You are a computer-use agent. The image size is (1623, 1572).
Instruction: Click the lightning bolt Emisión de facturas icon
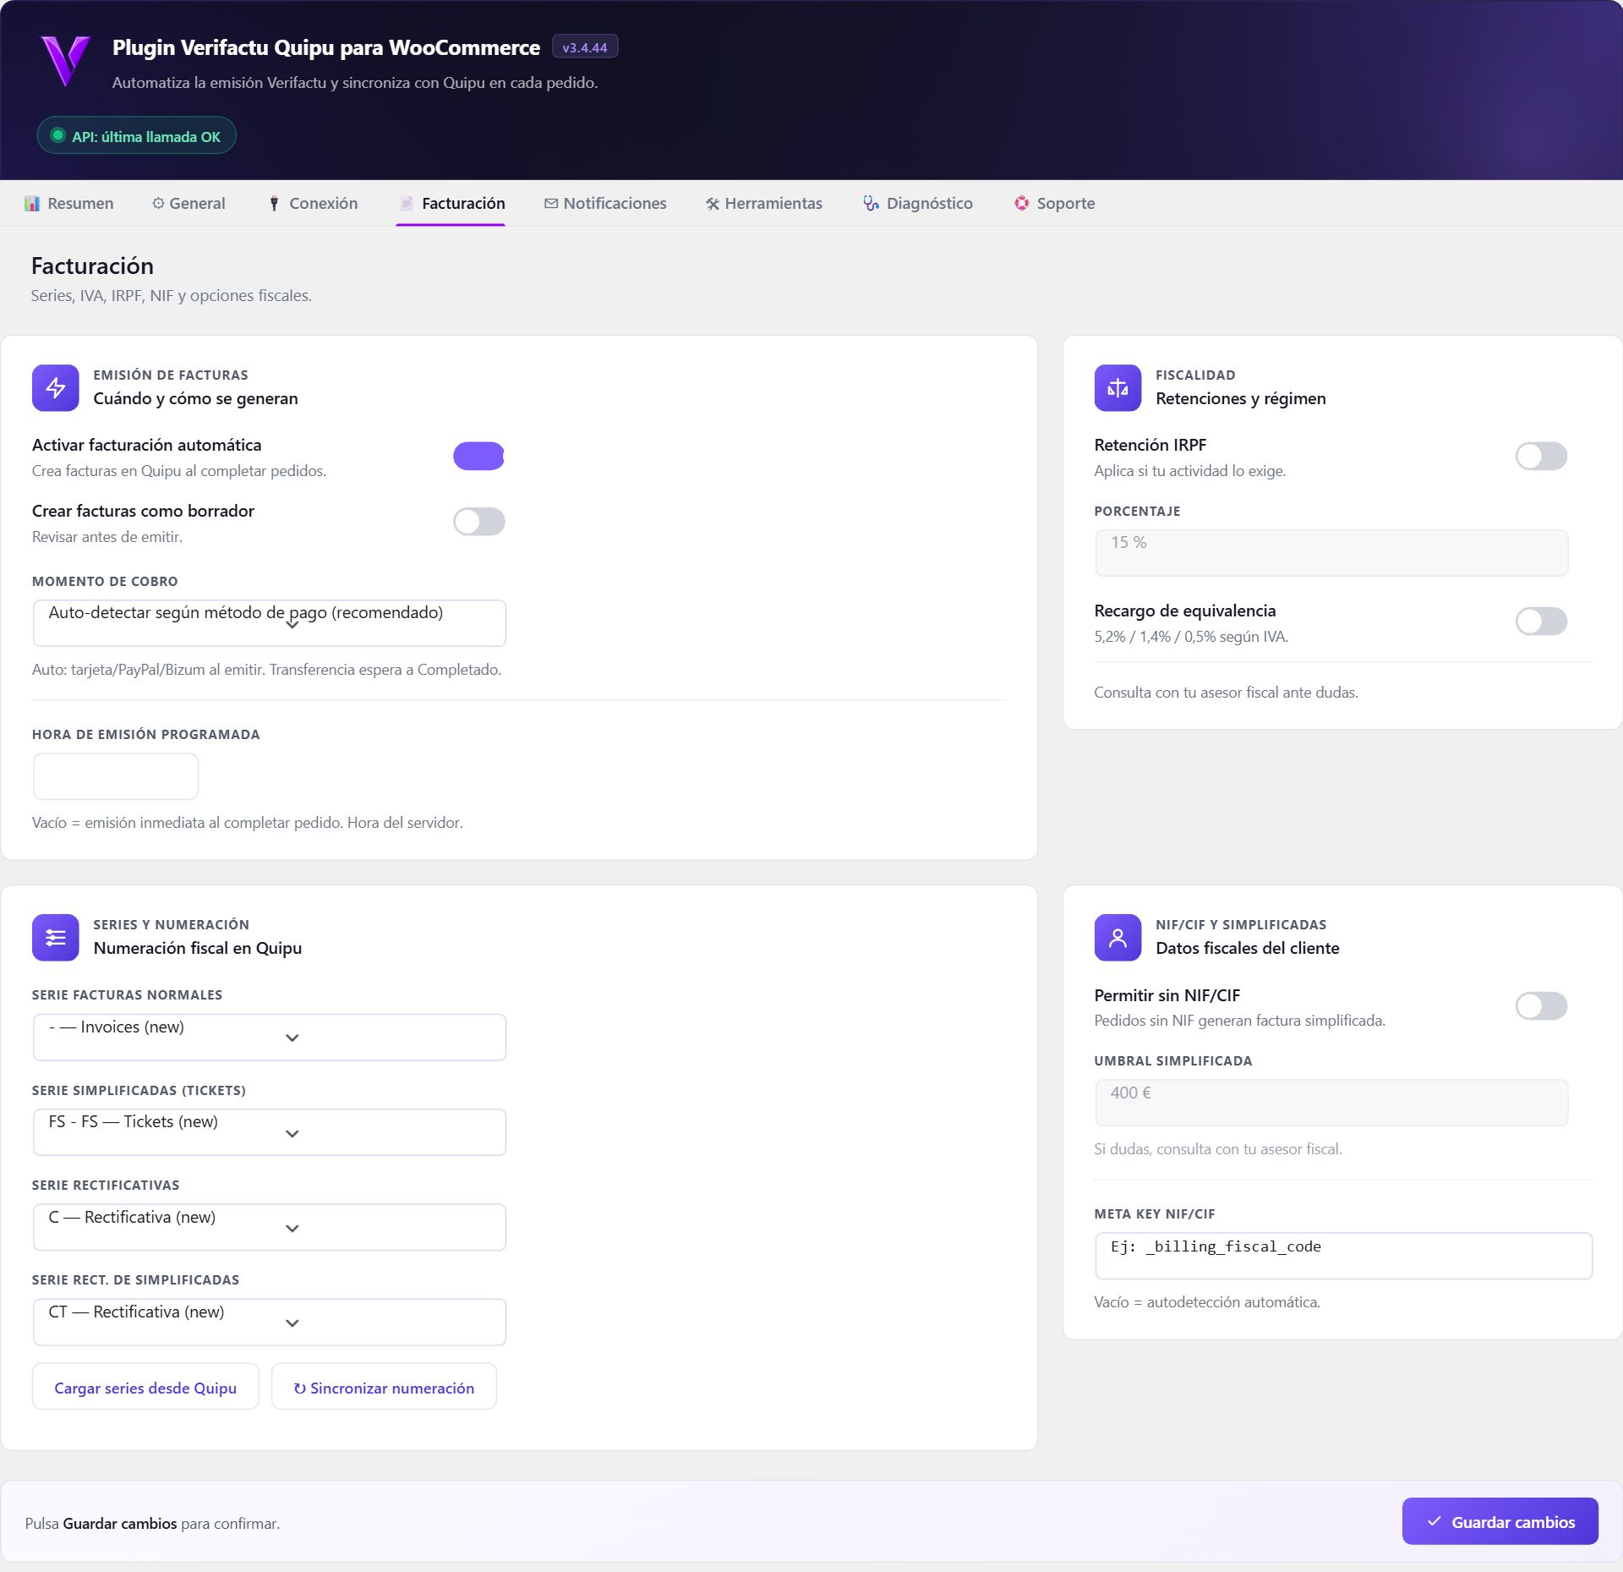pyautogui.click(x=56, y=388)
